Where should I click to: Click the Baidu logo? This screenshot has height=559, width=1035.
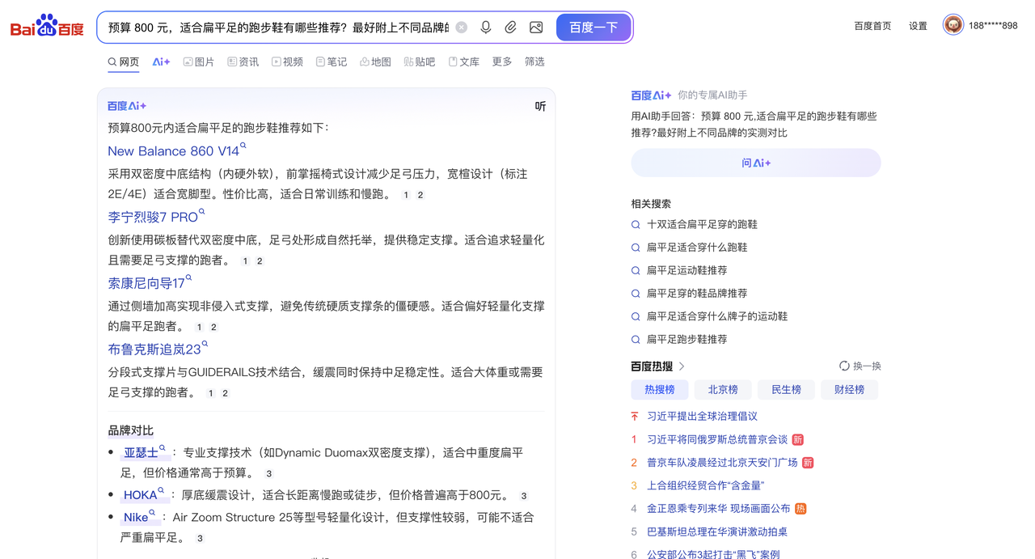47,27
